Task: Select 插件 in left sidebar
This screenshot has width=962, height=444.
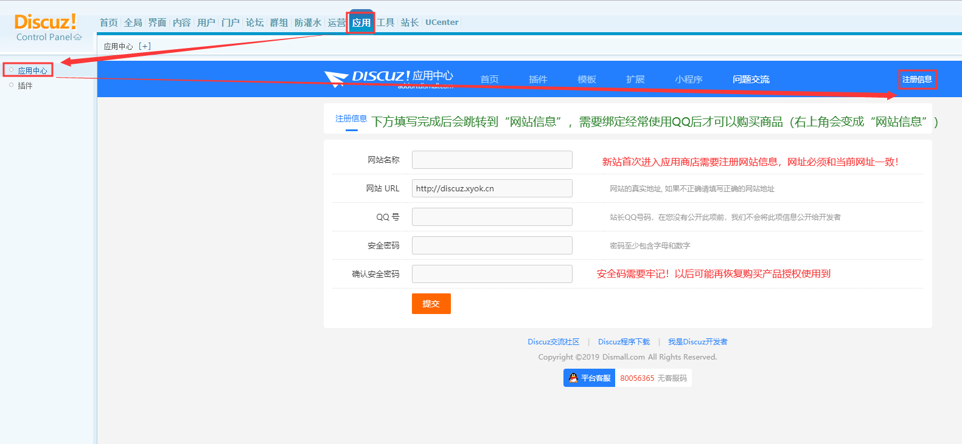Action: pos(25,86)
